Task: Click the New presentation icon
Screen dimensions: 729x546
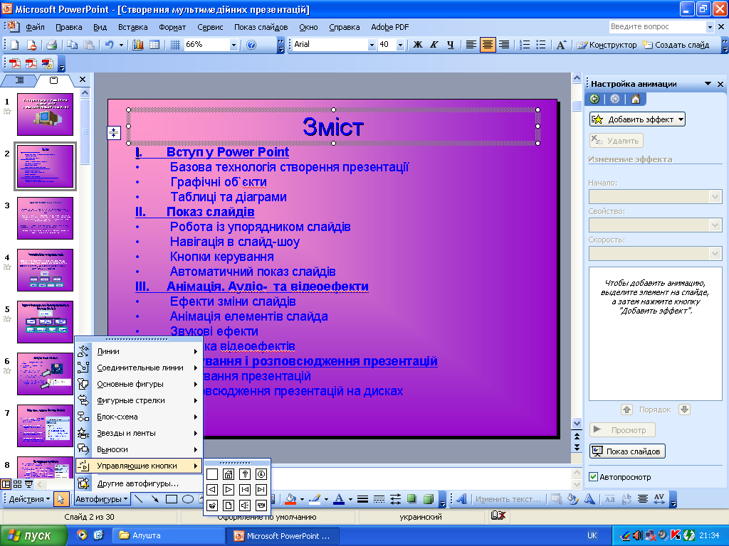Action: 14,45
